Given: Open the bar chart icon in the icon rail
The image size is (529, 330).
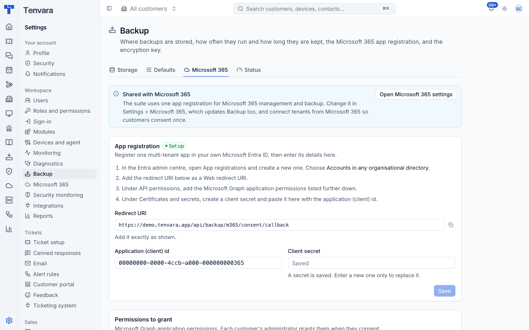Looking at the screenshot, I should 9,229.
